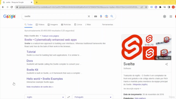Open the Inglês source language dropdown
Screen dimensions: 176x99
(45, 97)
